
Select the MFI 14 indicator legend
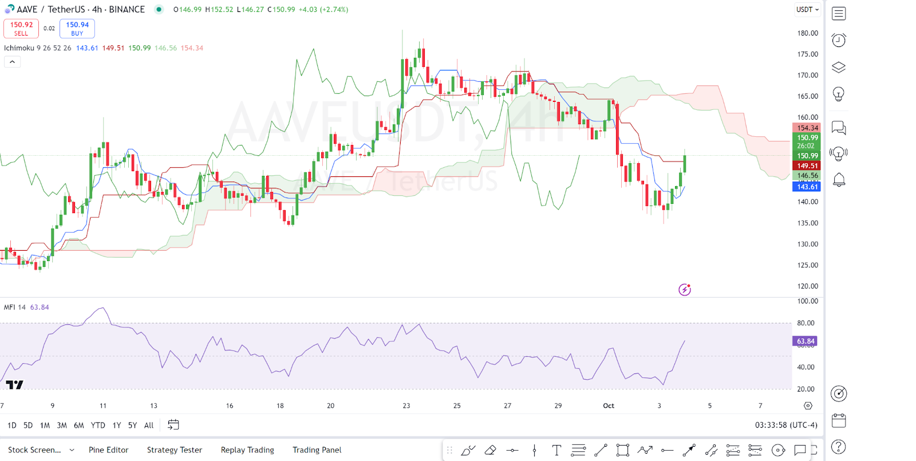click(x=15, y=308)
